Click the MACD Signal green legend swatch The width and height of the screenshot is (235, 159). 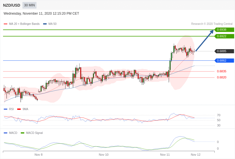[22, 133]
